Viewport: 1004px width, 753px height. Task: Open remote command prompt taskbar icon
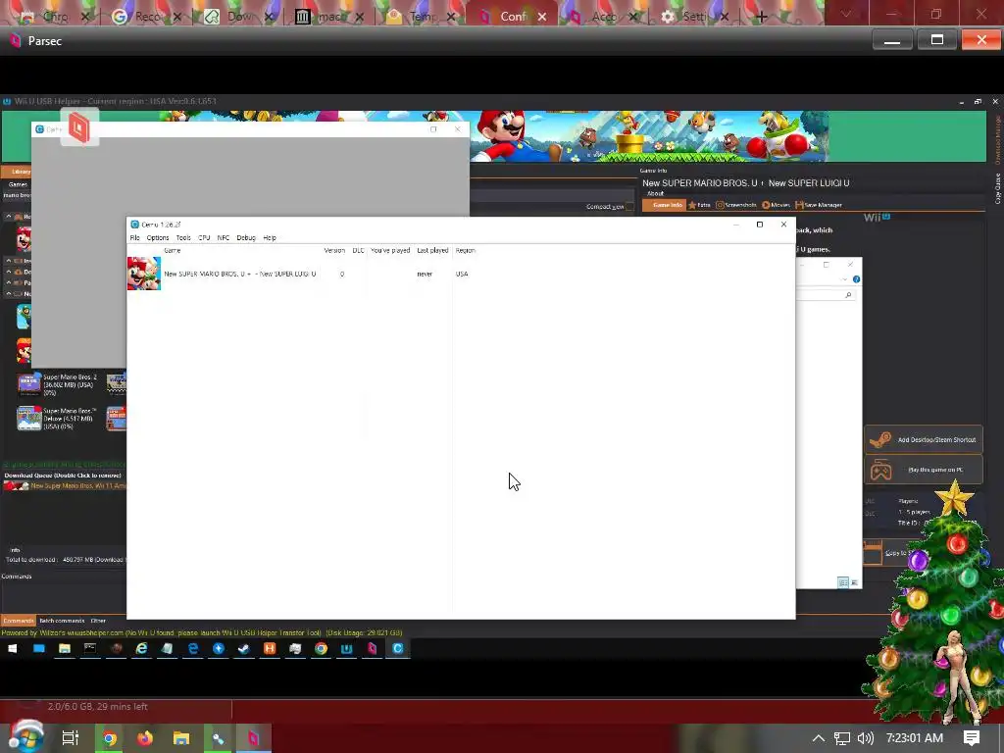tap(90, 649)
